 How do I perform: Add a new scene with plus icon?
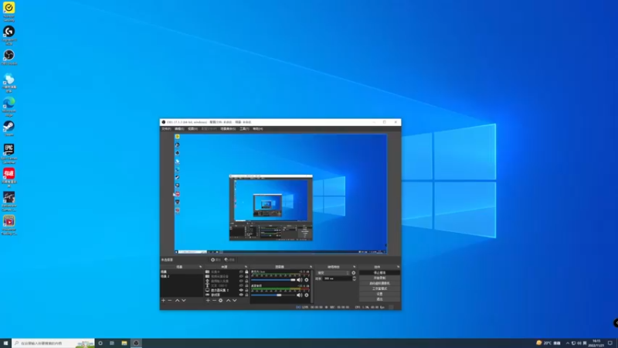(x=164, y=300)
